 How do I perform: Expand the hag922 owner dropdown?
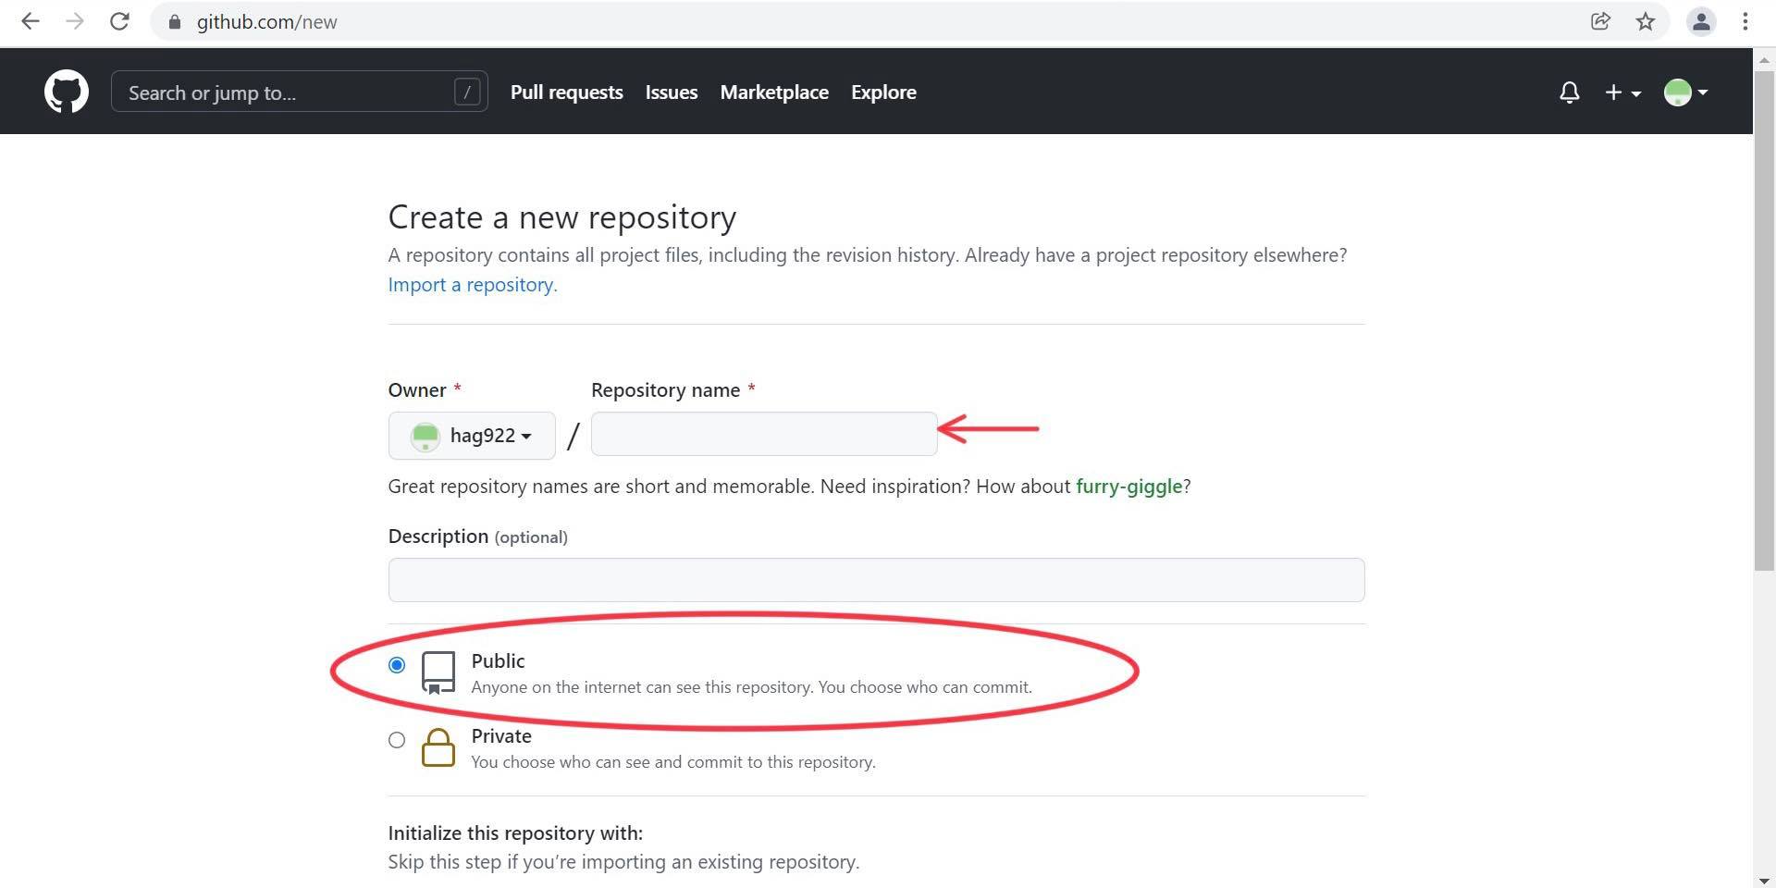click(x=472, y=436)
